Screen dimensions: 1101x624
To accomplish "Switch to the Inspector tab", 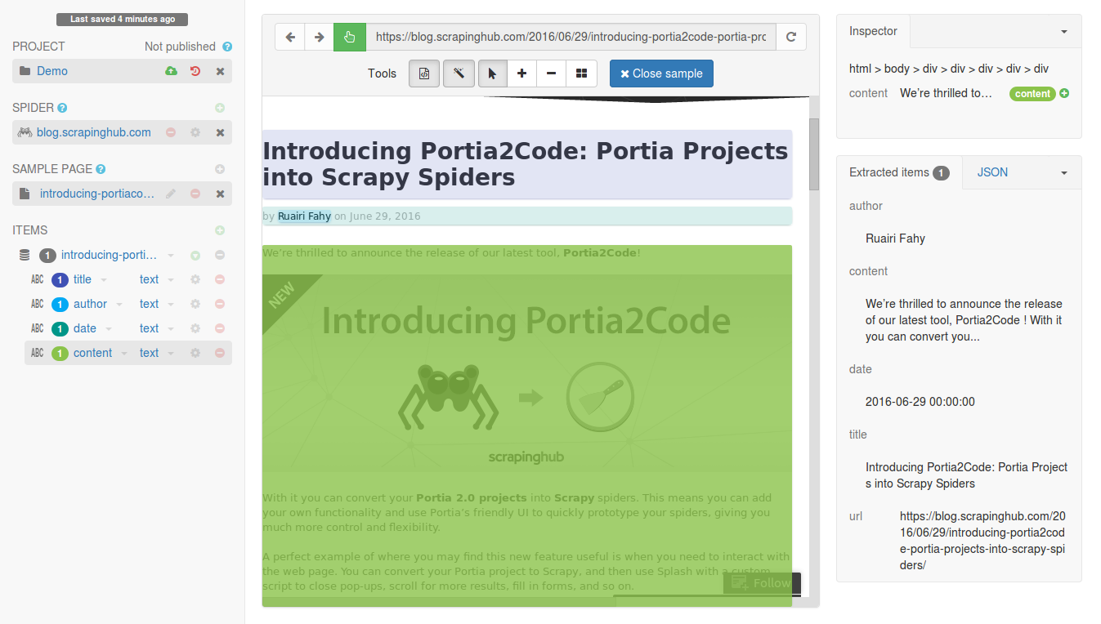I will [x=873, y=31].
